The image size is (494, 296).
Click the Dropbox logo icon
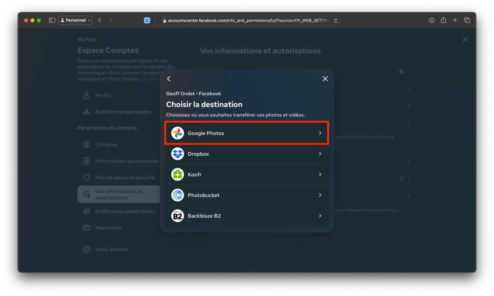point(178,154)
